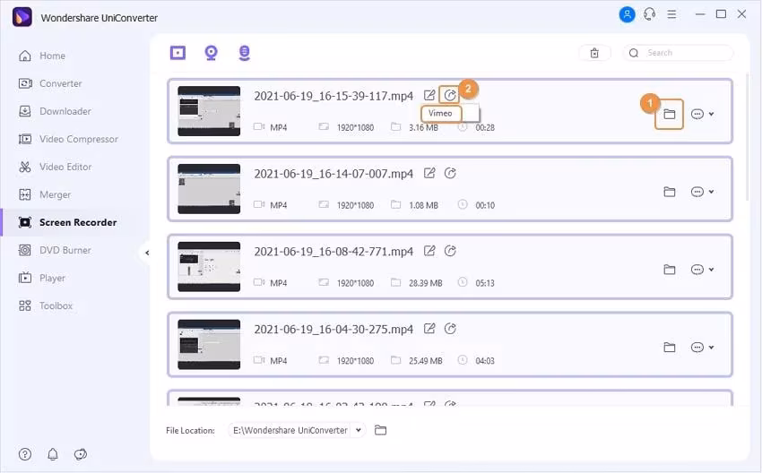
Task: Select file name 2021-06-19_16-08-42-771.mp4
Action: point(333,251)
